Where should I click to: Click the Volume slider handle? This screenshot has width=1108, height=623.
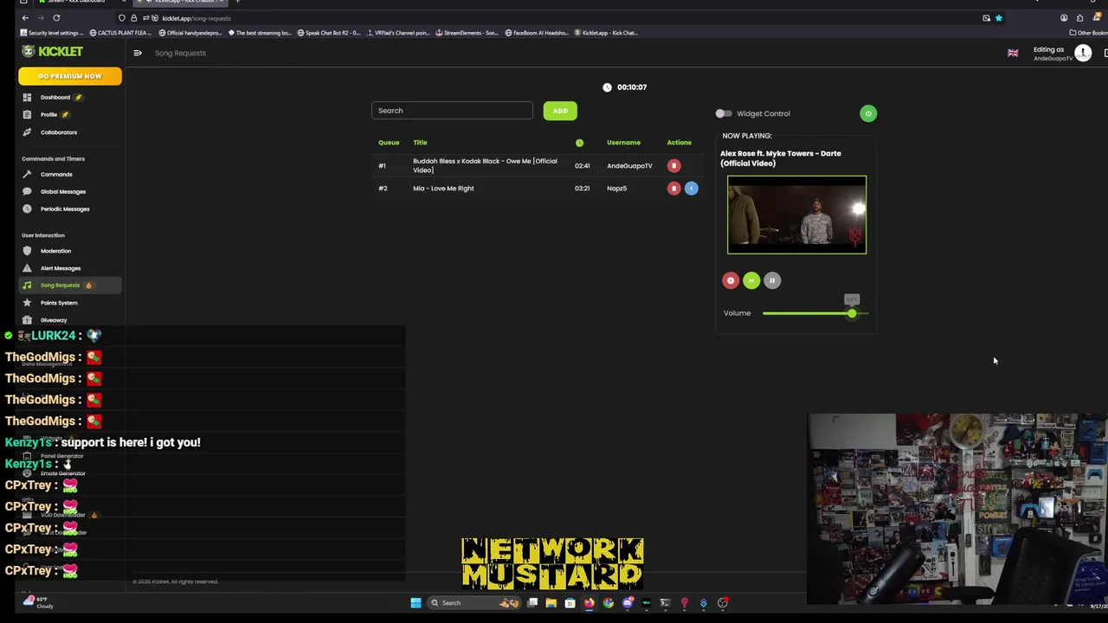(x=852, y=313)
